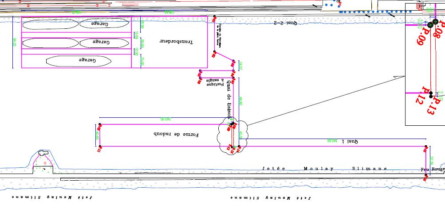The height and width of the screenshot is (209, 445).
Task: Select the Quai 1 dimension label
Action: pyautogui.click(x=349, y=141)
